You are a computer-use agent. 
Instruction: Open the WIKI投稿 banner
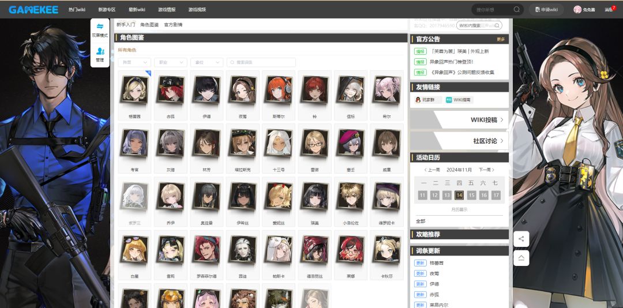click(459, 119)
